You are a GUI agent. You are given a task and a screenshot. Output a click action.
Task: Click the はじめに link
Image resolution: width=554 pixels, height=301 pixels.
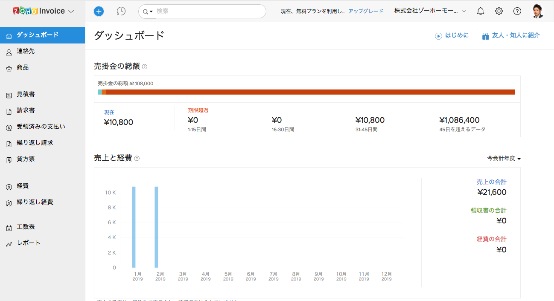(x=452, y=36)
